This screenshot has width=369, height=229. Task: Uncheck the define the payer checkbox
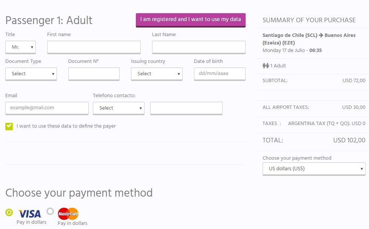pos(9,126)
